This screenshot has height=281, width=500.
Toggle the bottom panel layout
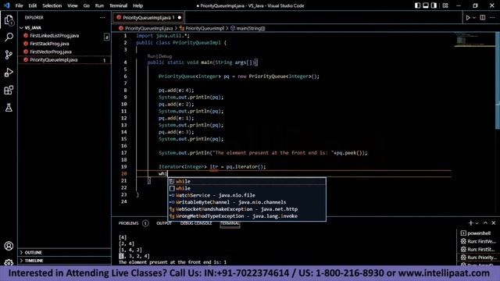(x=426, y=5)
